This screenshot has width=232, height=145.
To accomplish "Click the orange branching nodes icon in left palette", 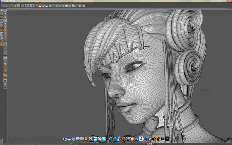I will (2, 44).
